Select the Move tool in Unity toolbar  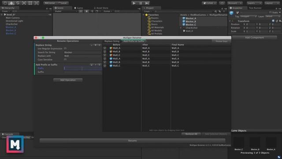pos(11,3)
